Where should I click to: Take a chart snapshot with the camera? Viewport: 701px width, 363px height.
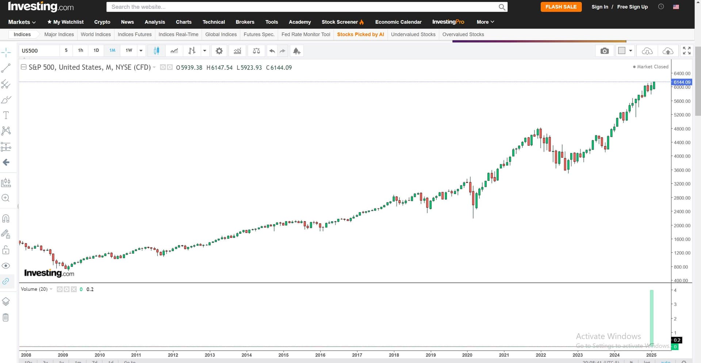pos(605,51)
